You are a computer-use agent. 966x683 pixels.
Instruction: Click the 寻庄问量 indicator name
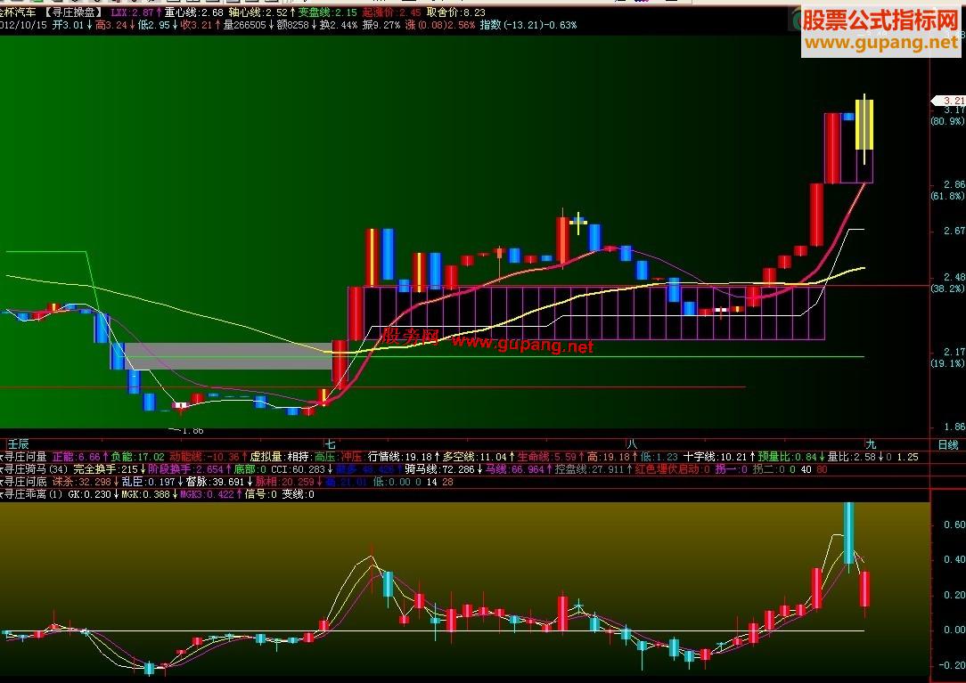(x=25, y=457)
